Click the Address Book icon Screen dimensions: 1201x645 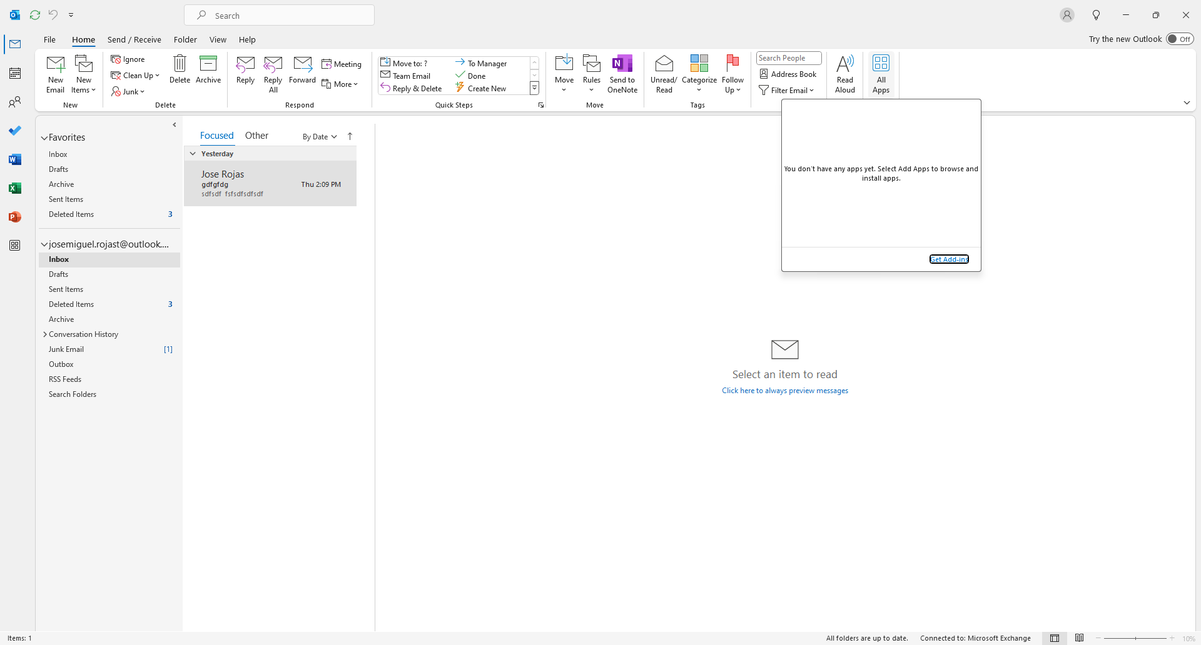coord(788,74)
